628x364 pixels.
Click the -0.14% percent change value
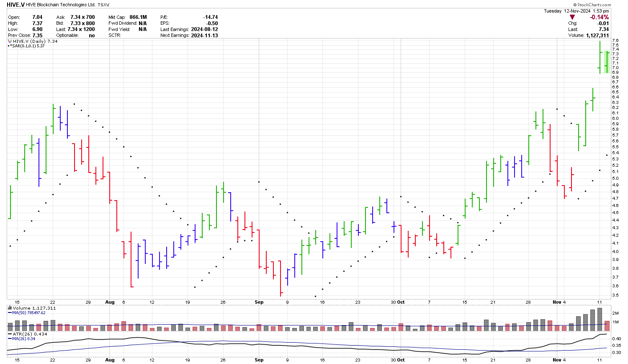tap(600, 17)
